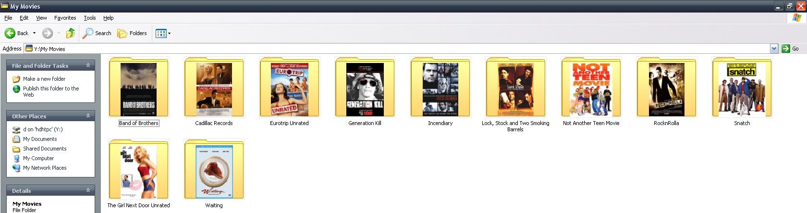Open the File menu

8,18
